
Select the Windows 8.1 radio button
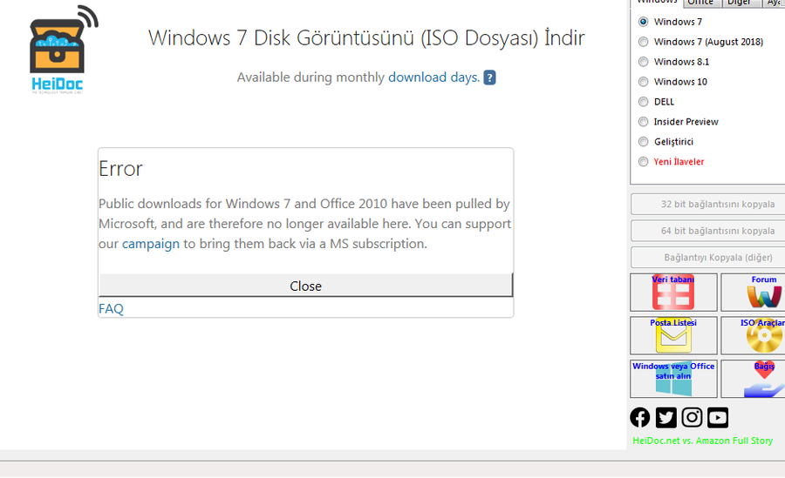tap(644, 62)
